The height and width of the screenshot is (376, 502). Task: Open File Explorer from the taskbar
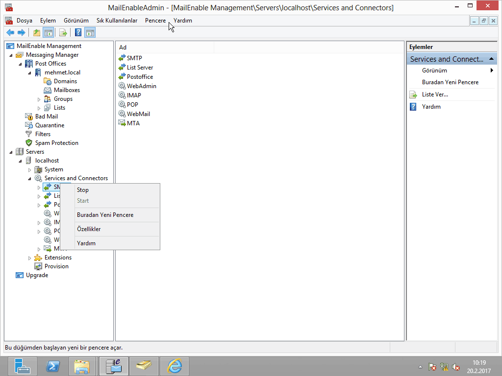pos(82,366)
